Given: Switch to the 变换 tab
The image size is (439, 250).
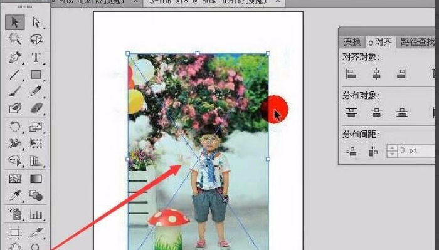Looking at the screenshot, I should point(352,42).
